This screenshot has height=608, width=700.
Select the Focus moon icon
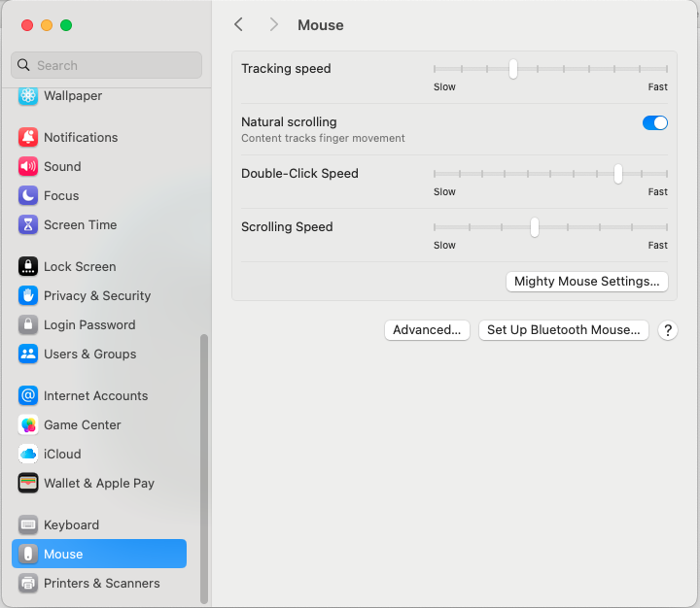28,195
